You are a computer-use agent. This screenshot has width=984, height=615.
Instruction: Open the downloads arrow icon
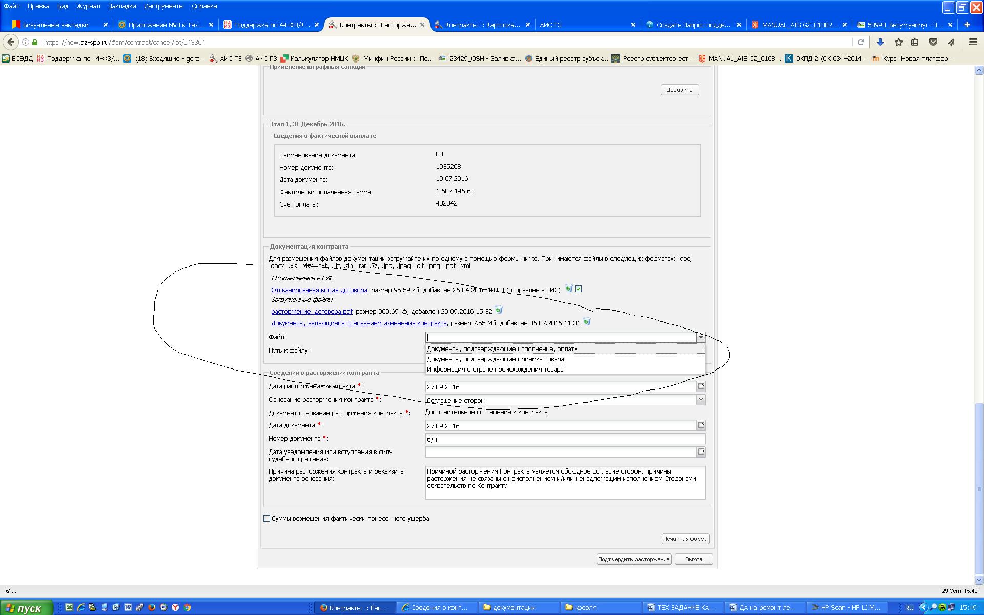(x=880, y=42)
